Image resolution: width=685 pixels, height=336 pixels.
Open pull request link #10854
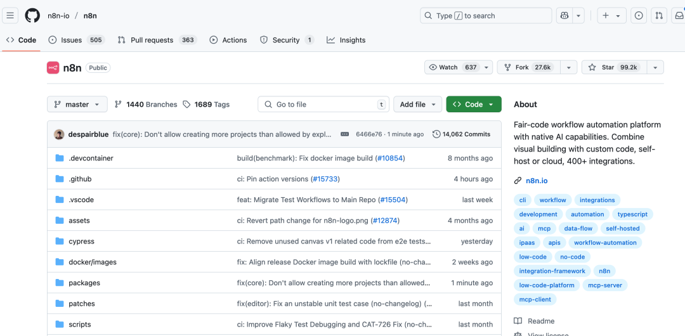tap(390, 158)
